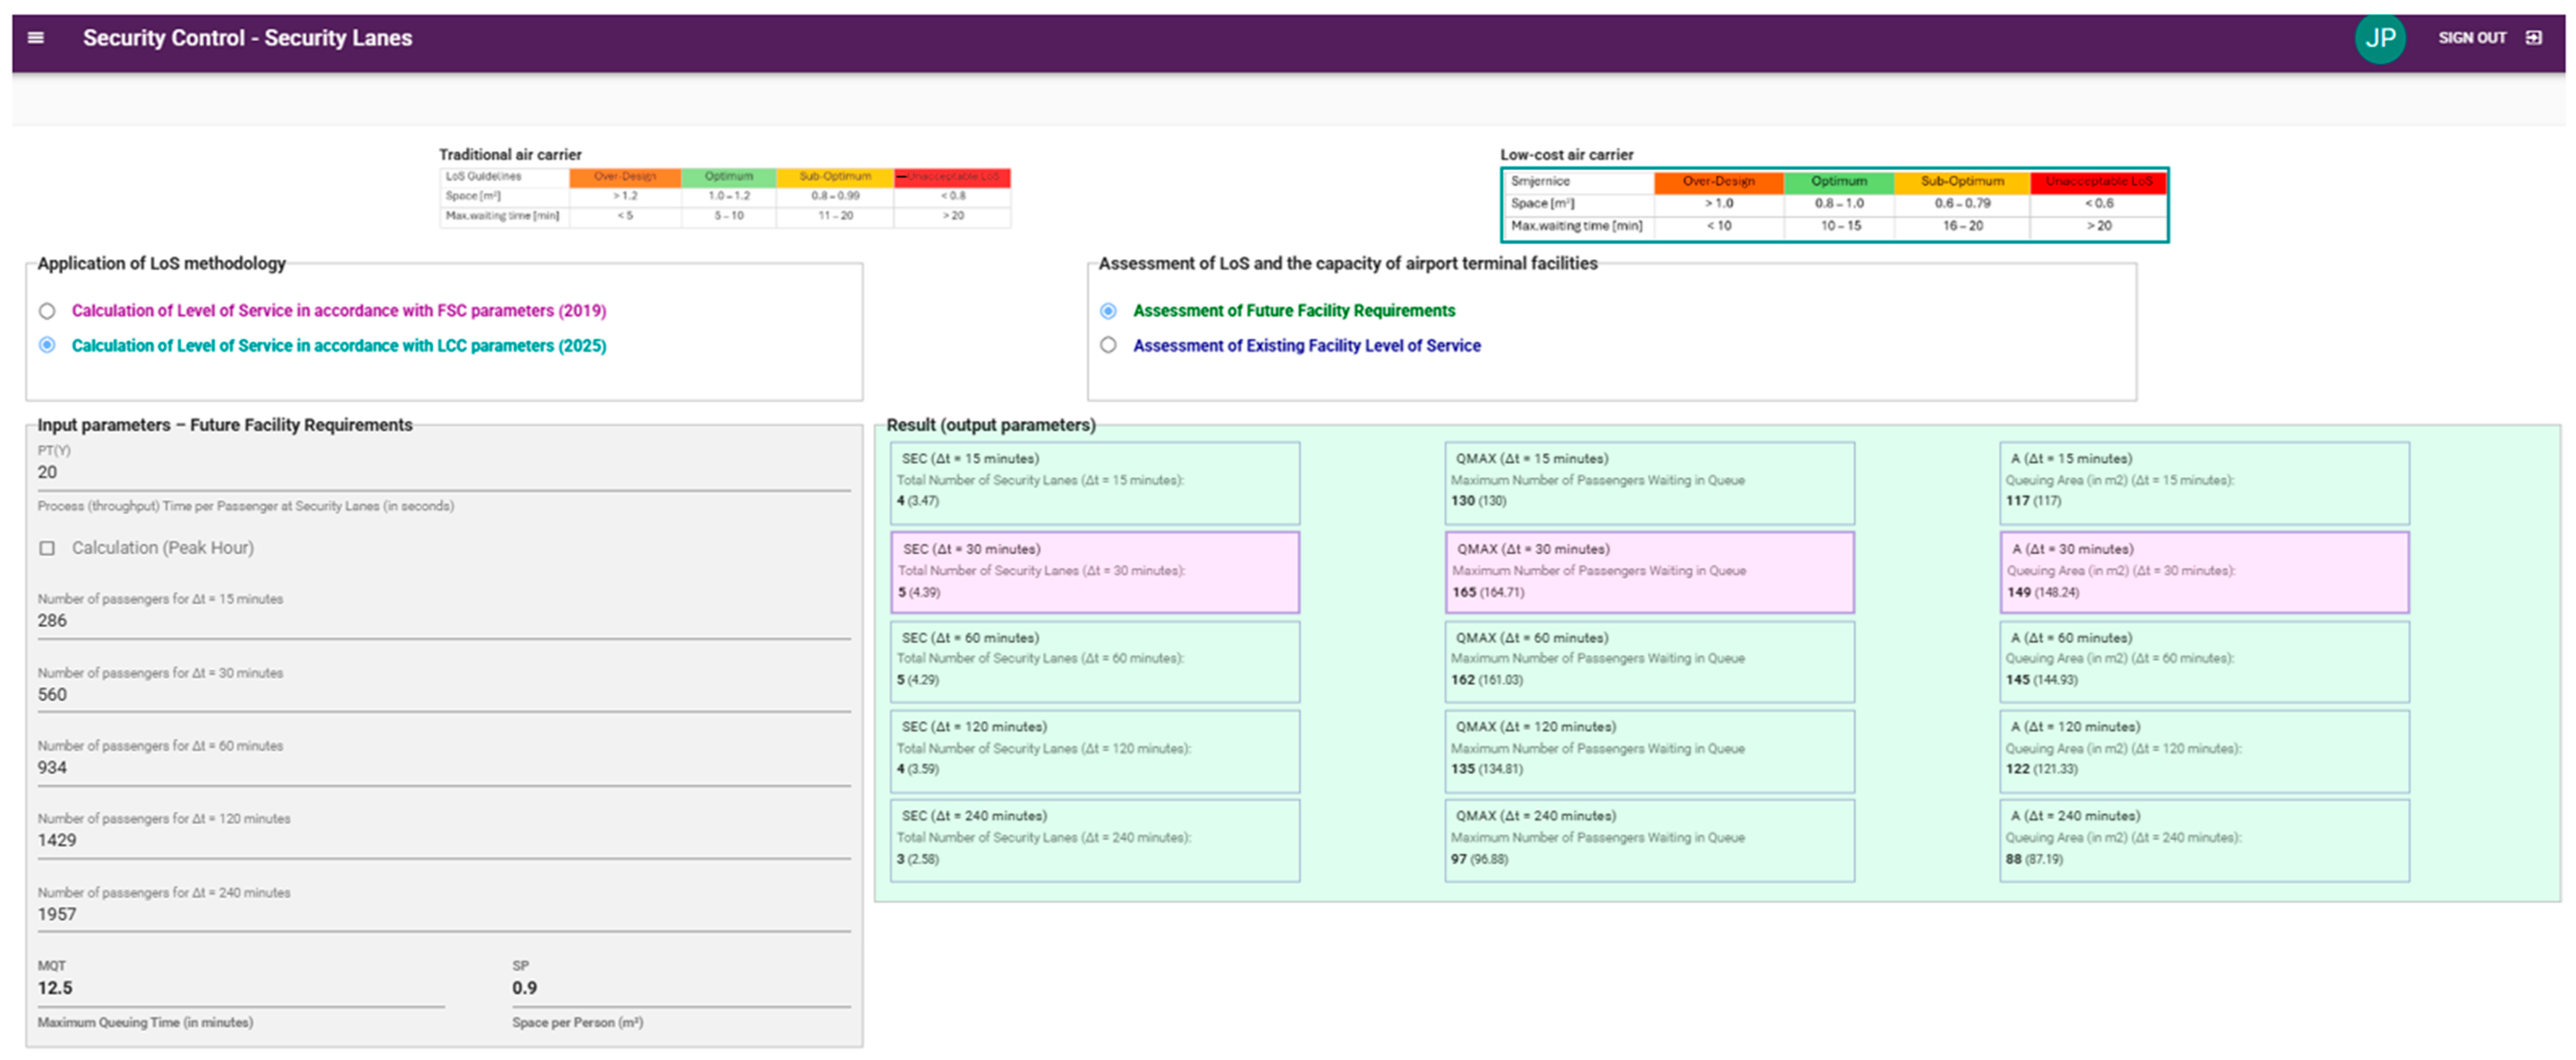Edit passengers for Δt = 240 minutes field
Image resolution: width=2576 pixels, height=1060 pixels.
[x=440, y=914]
